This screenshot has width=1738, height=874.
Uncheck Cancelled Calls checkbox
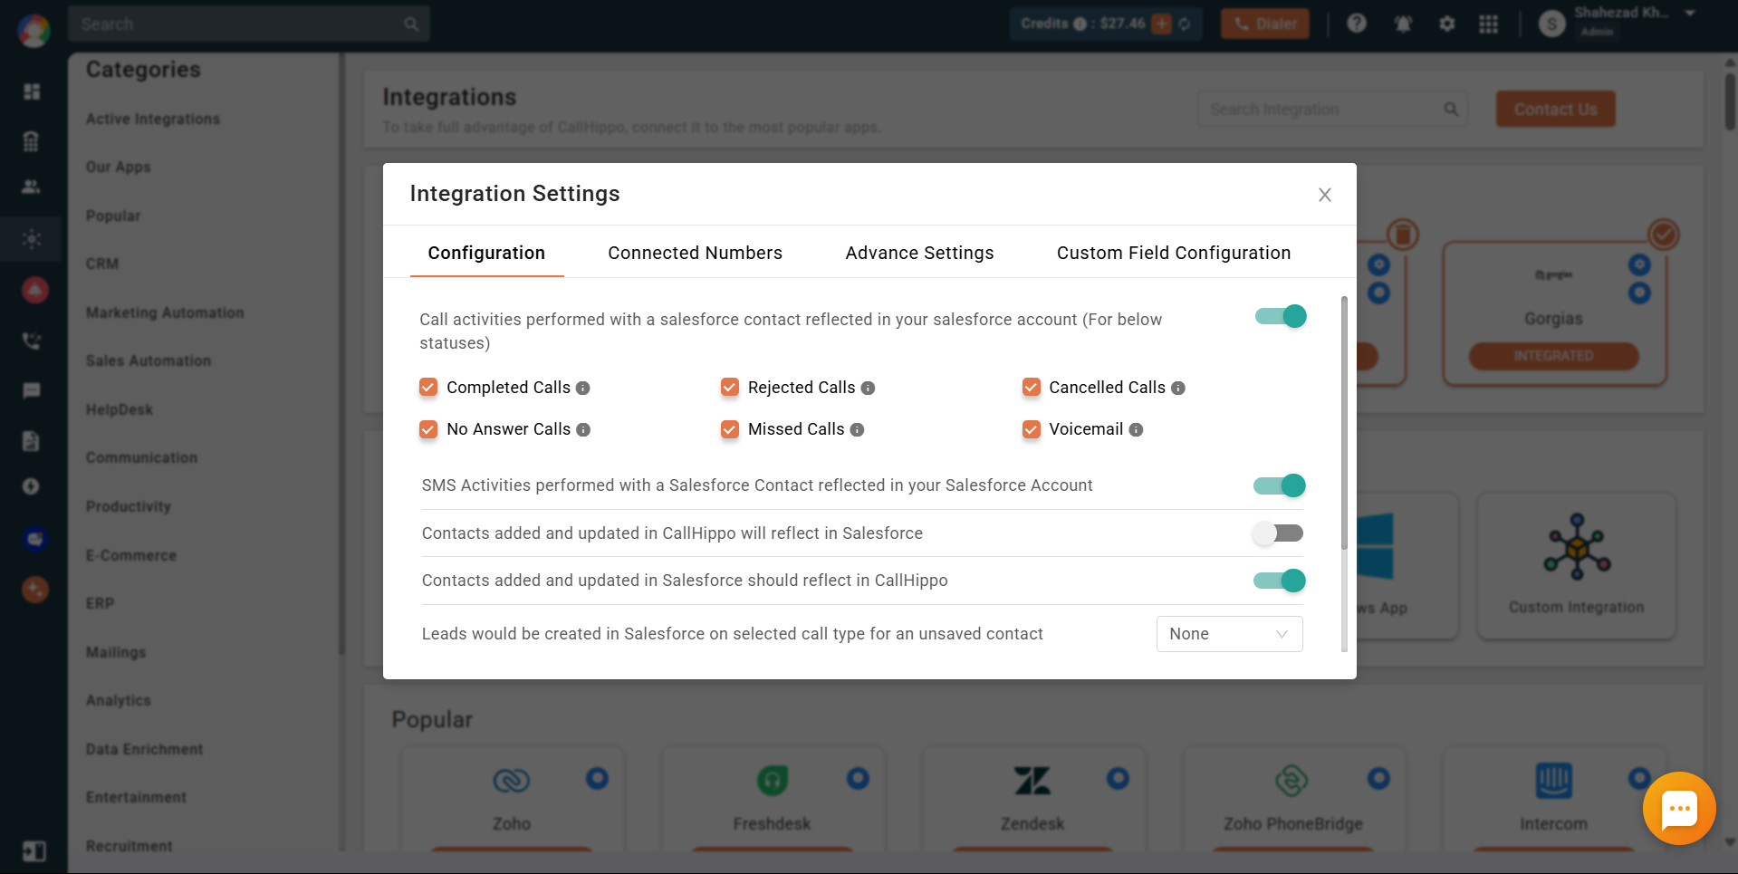(x=1032, y=388)
